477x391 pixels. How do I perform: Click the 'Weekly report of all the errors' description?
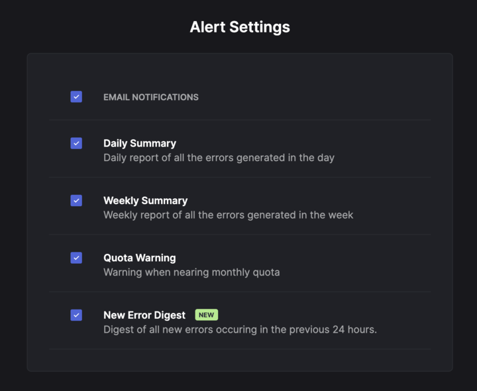[228, 215]
